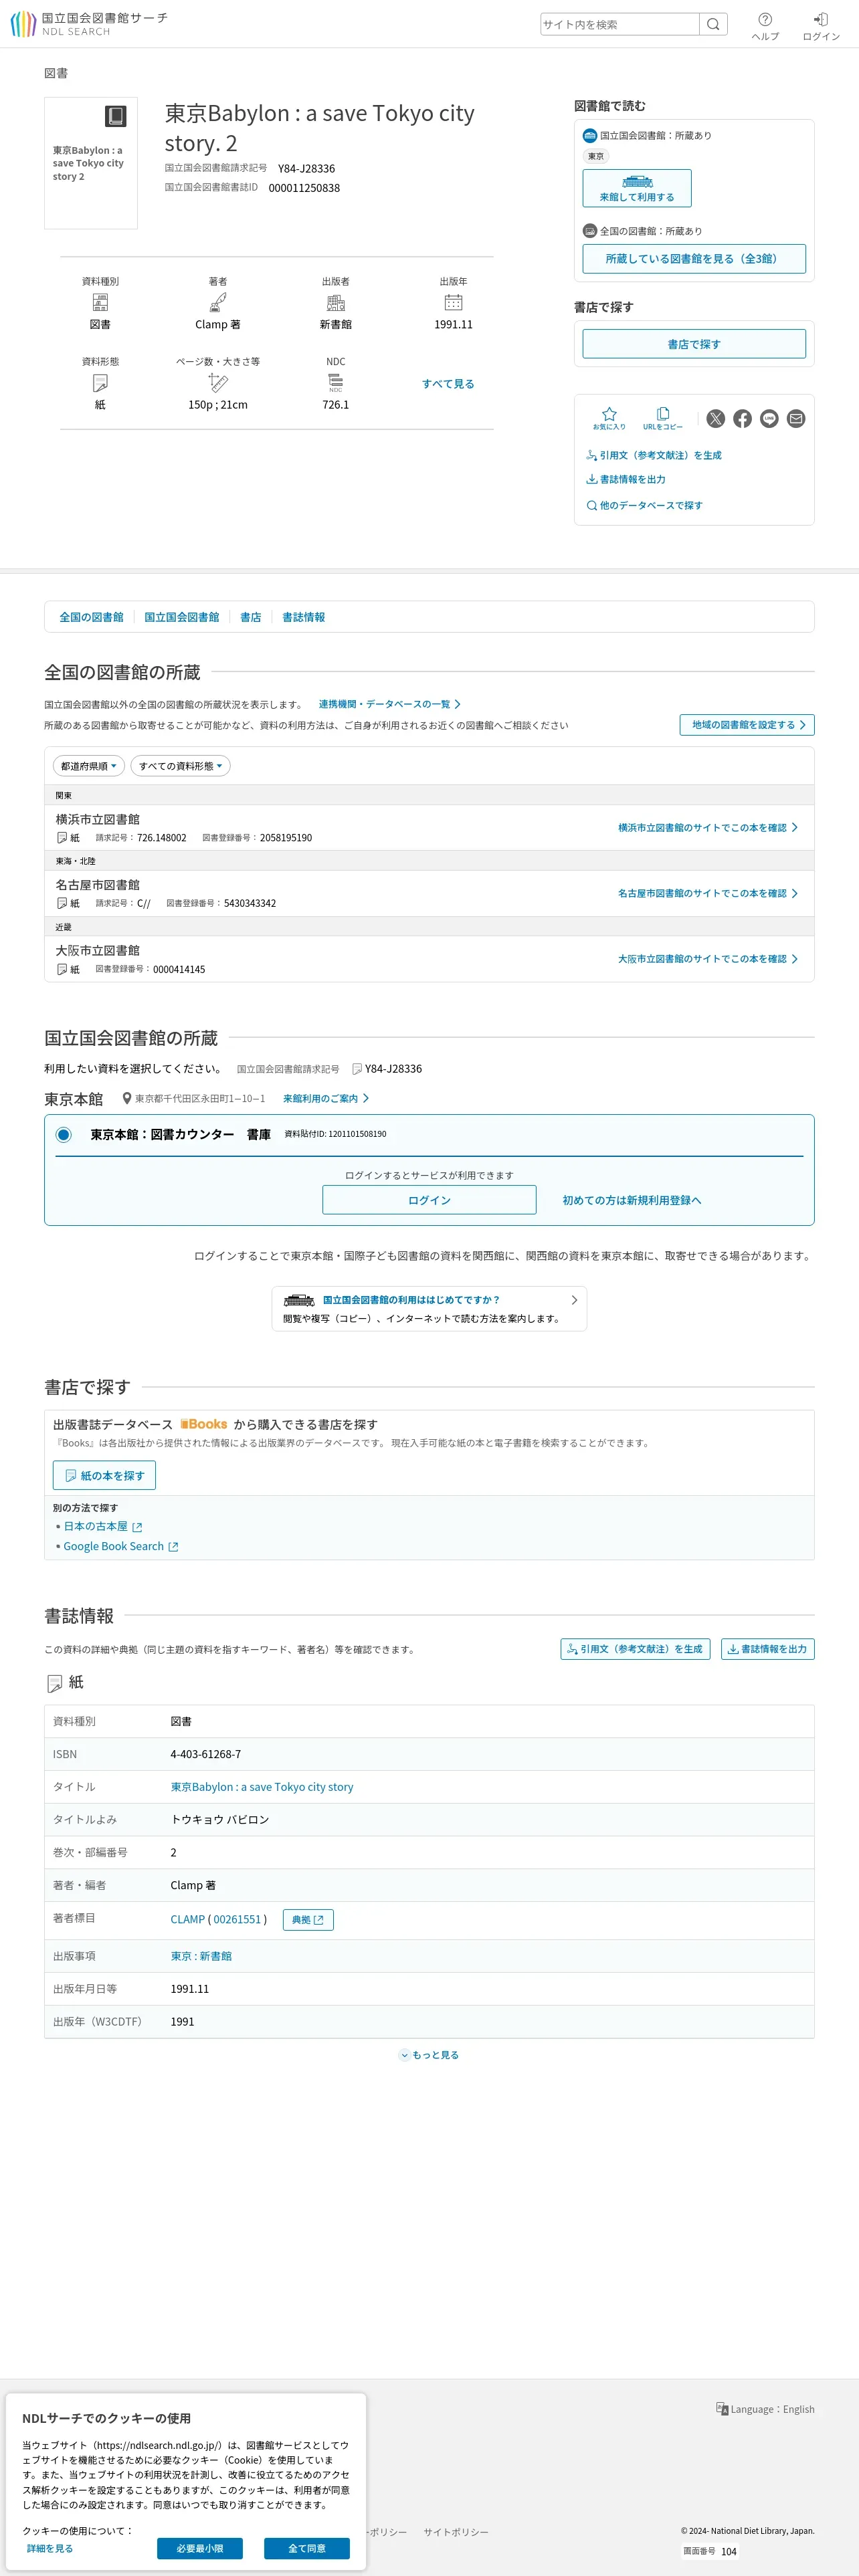Viewport: 859px width, 2576px height.
Task: Click 東京 : 新書館 publisher link
Action: (x=201, y=1956)
